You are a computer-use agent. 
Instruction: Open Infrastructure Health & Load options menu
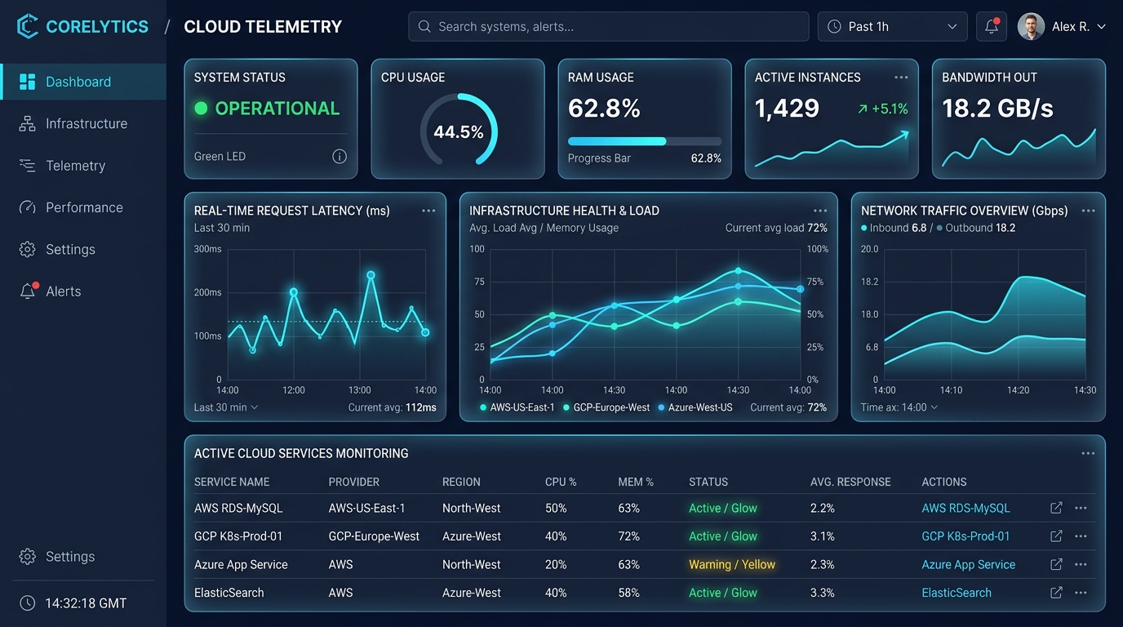820,211
